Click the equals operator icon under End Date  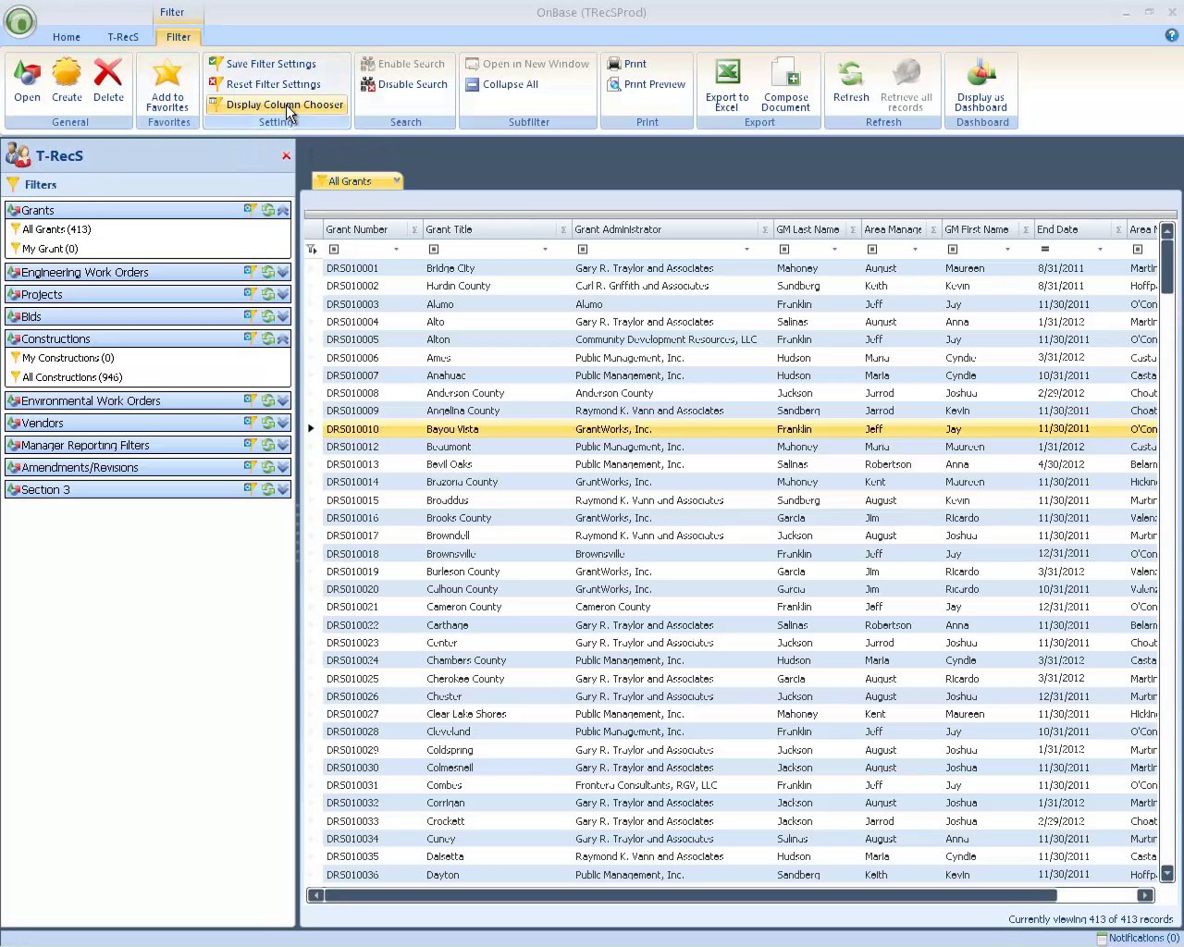click(1045, 249)
